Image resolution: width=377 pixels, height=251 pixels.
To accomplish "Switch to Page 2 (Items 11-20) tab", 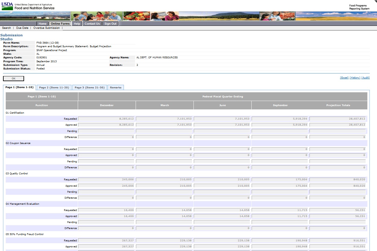I will tap(54, 87).
